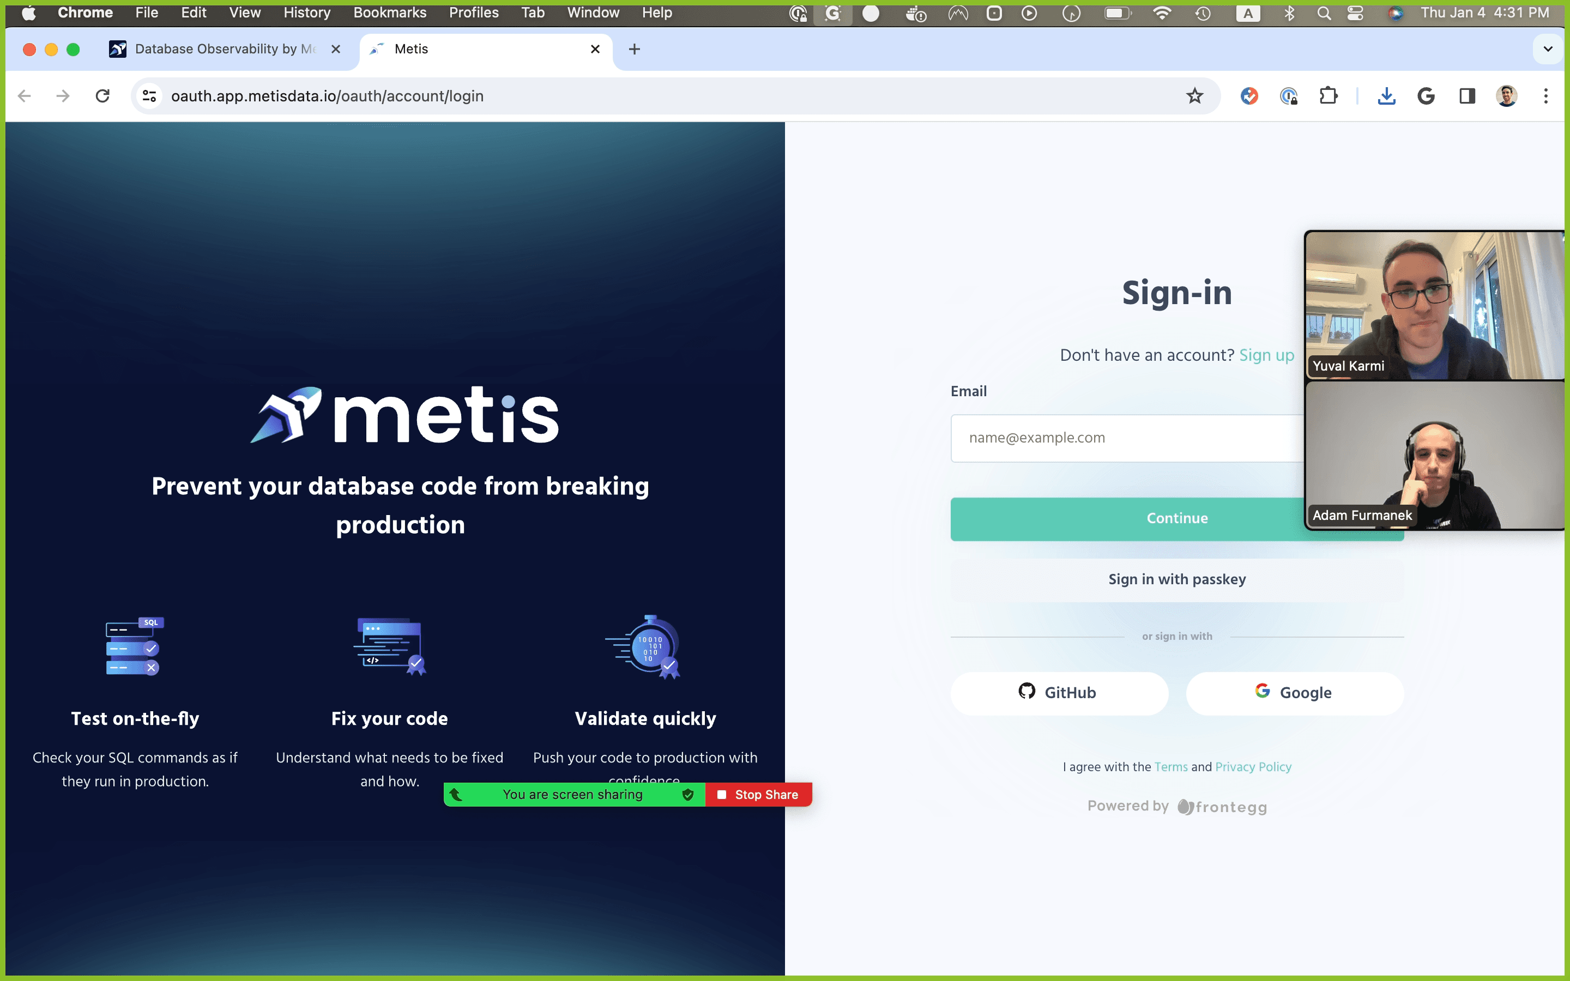
Task: Toggle the Chrome side panel icon
Action: click(x=1467, y=96)
